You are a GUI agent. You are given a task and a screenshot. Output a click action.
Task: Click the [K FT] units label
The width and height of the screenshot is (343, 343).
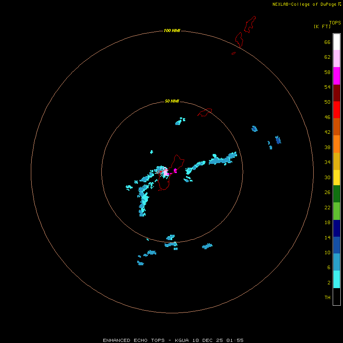(x=322, y=26)
